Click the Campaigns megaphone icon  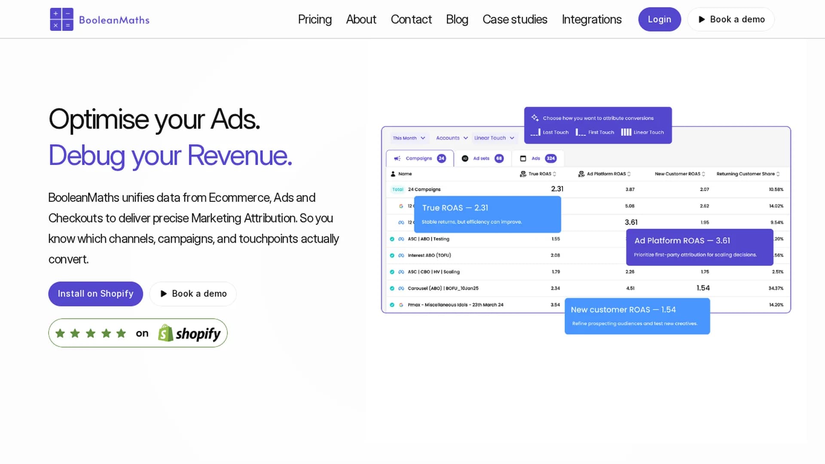coord(397,159)
